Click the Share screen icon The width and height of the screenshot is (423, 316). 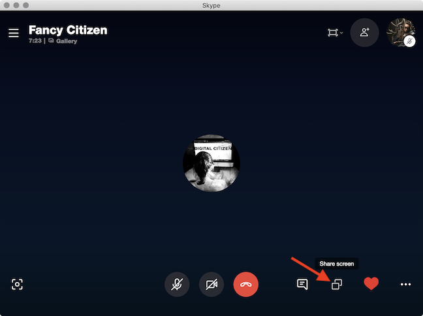pos(337,284)
